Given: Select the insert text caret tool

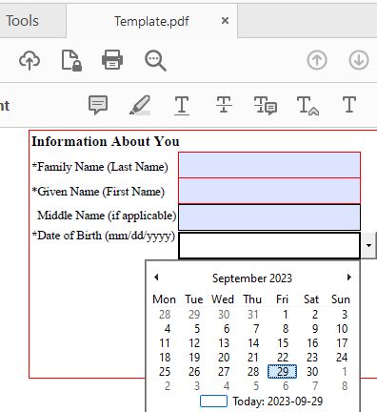Looking at the screenshot, I should tap(308, 106).
